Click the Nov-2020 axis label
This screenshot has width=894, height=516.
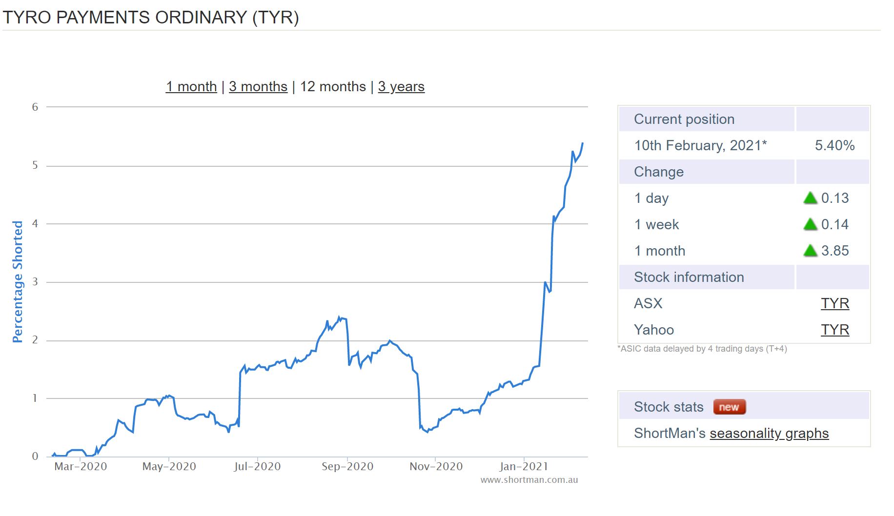(x=436, y=467)
